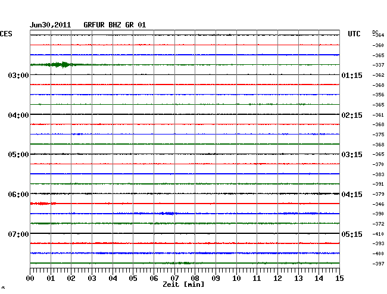The image size is (387, 294).
Task: Click the DC offset value -356
Action: 378,95
